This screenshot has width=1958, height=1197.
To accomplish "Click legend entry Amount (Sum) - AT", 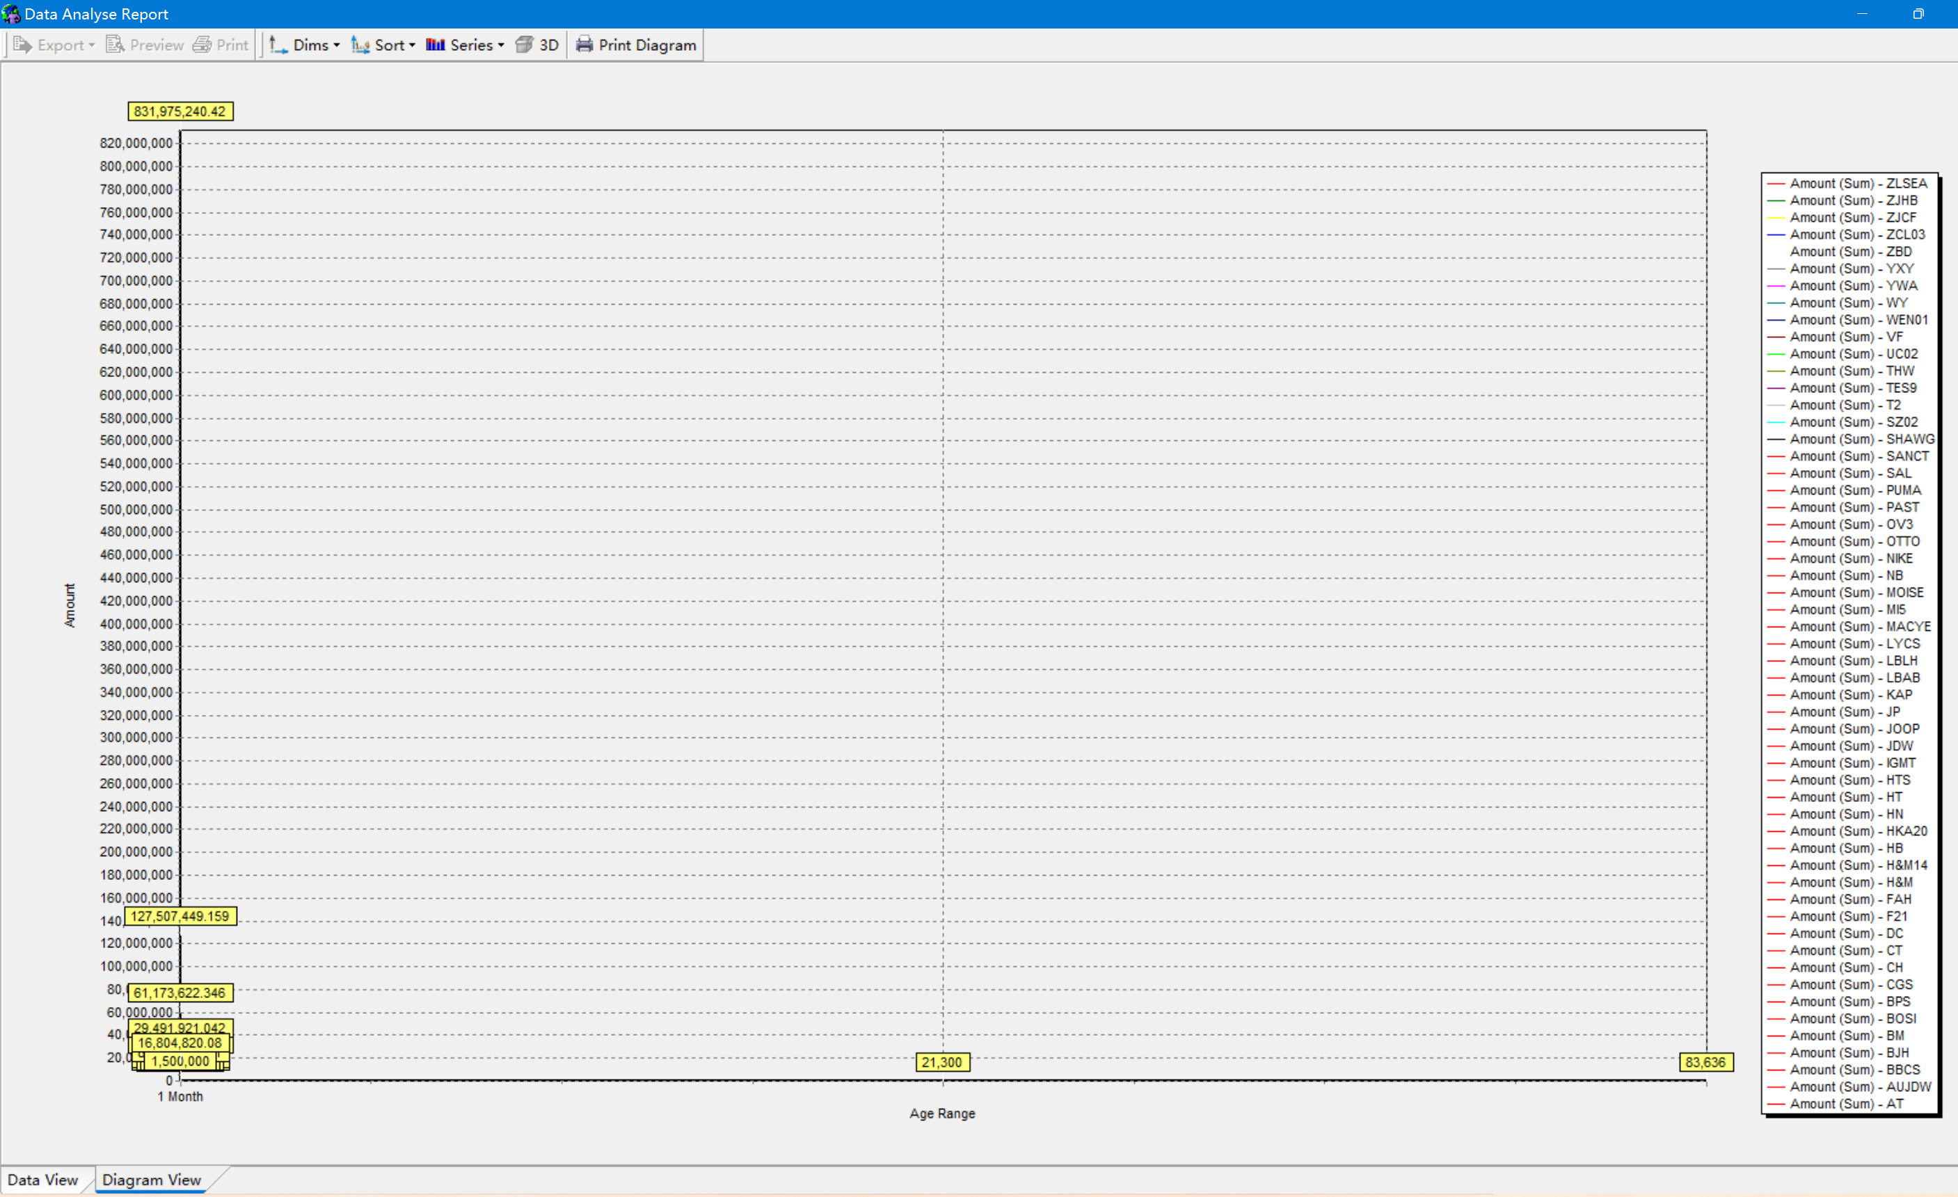I will [x=1836, y=1104].
